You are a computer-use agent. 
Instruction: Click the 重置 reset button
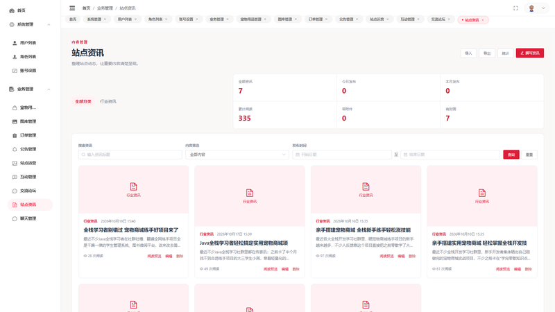coord(529,155)
